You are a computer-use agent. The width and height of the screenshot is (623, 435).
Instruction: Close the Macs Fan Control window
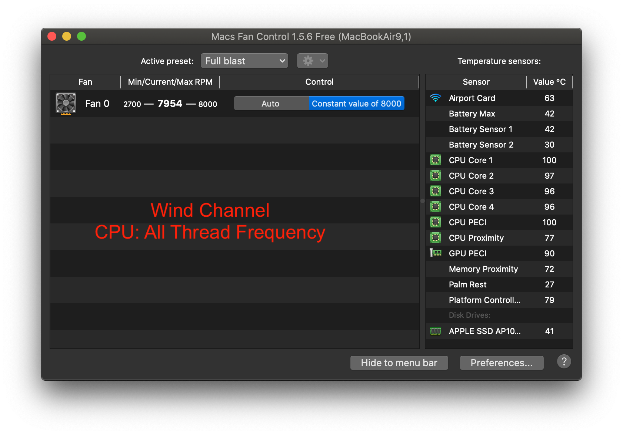(x=52, y=36)
